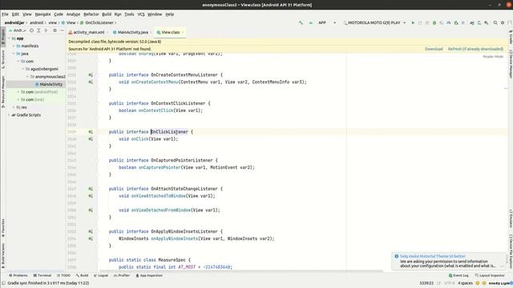
Task: Click the horizontal scrollbar under the editor
Action: point(240,271)
